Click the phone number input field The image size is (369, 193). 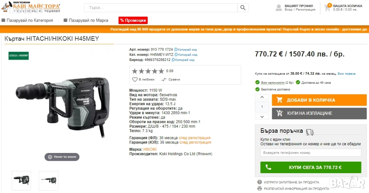coord(311,153)
